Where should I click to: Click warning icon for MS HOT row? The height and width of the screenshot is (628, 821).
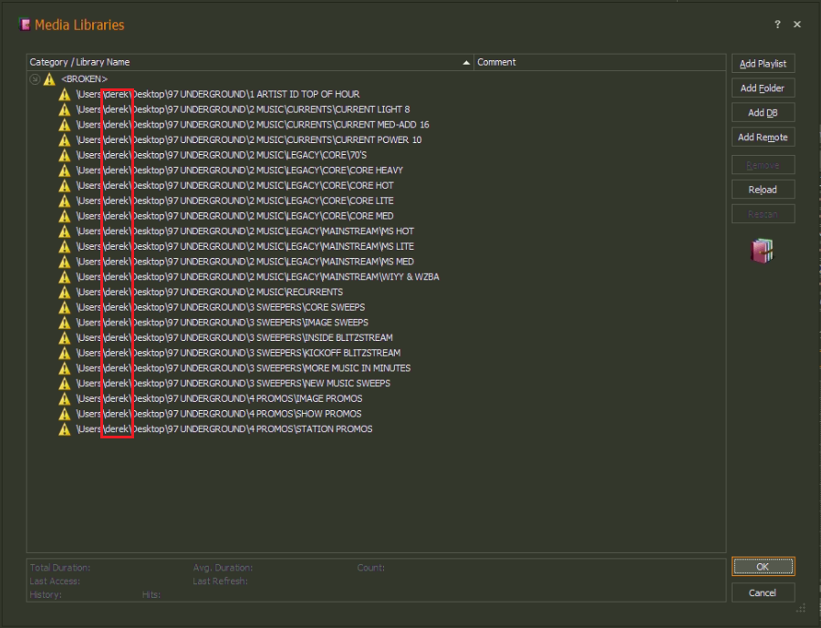(65, 231)
